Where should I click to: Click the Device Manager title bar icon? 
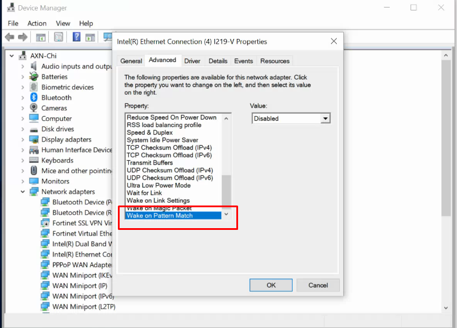pos(11,8)
